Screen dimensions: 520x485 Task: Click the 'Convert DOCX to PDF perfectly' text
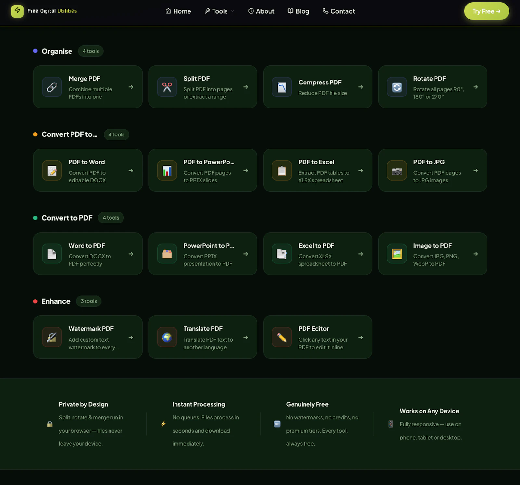click(x=90, y=260)
